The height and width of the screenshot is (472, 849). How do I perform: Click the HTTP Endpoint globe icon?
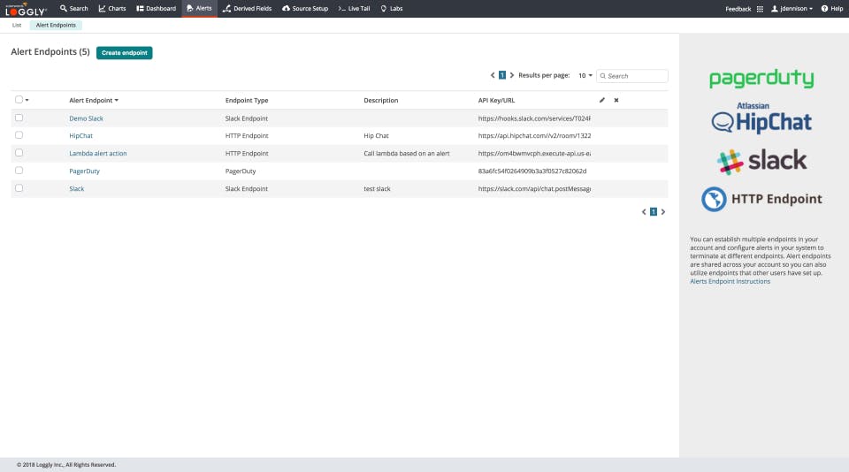(714, 199)
